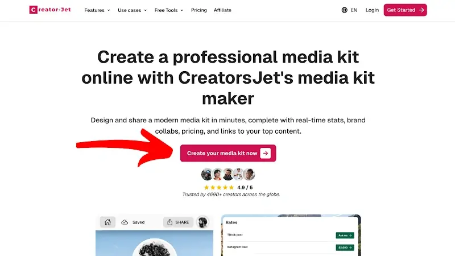Click the home icon in preview toolbar

click(x=107, y=222)
